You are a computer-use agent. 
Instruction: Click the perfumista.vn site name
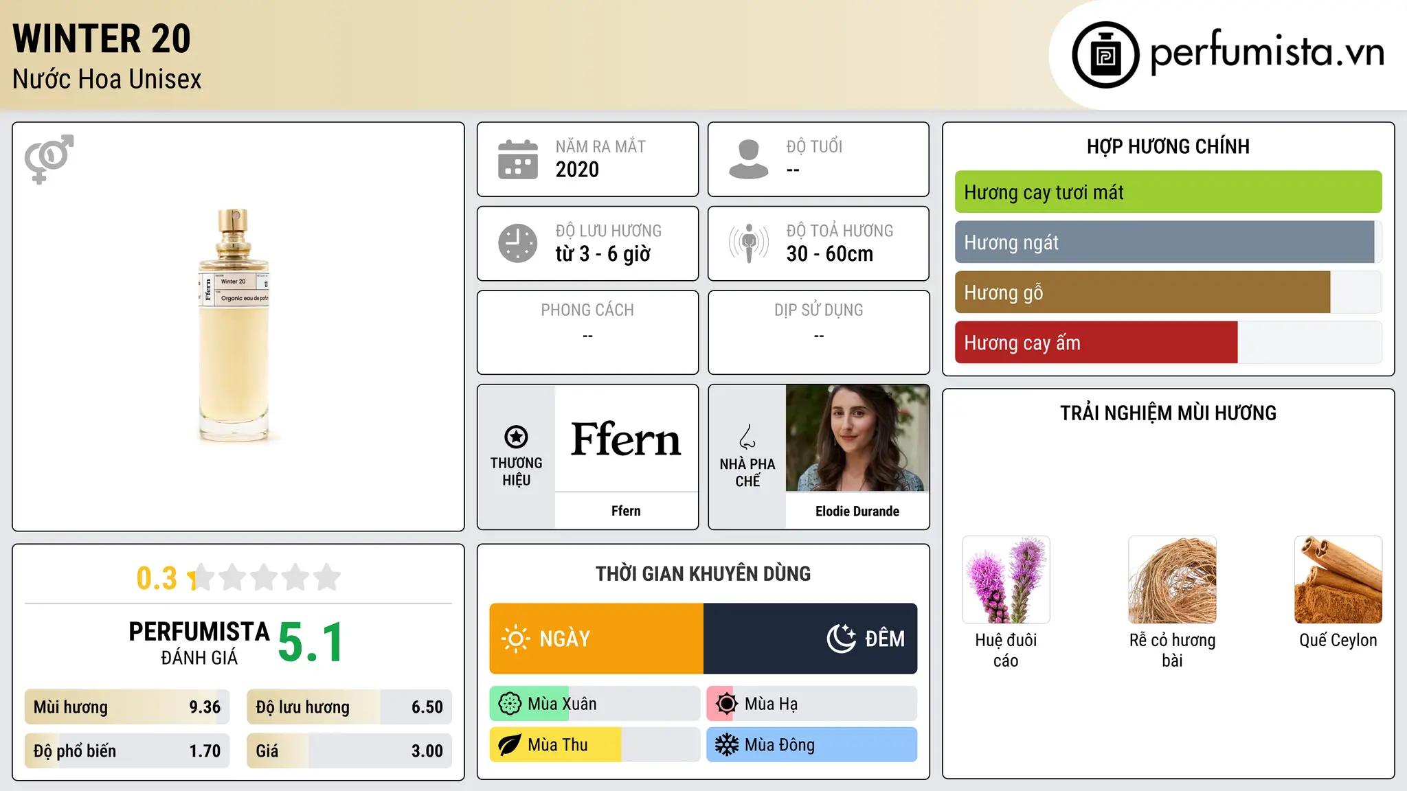click(x=1267, y=52)
